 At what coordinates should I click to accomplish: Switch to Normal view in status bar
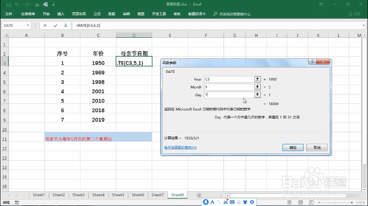point(289,202)
